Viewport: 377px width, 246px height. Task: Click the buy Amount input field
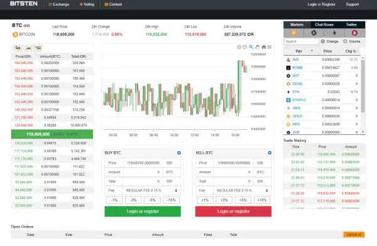coord(143,172)
